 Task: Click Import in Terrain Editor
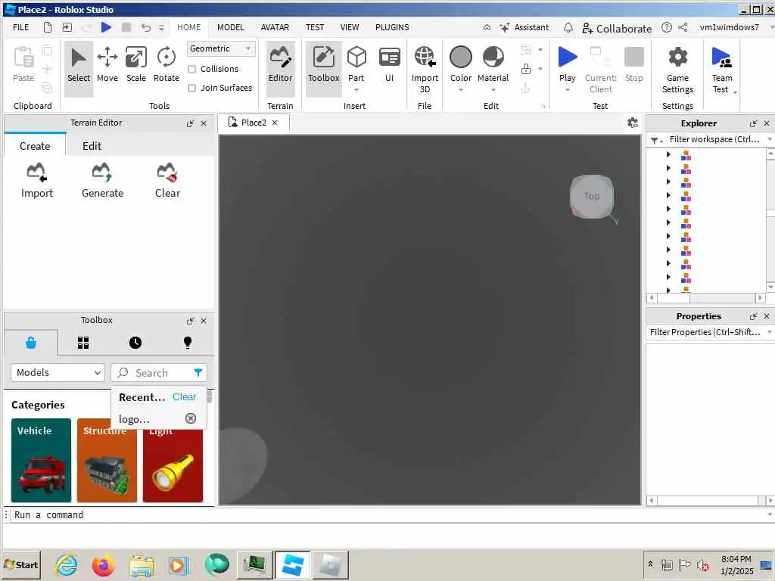click(x=37, y=180)
